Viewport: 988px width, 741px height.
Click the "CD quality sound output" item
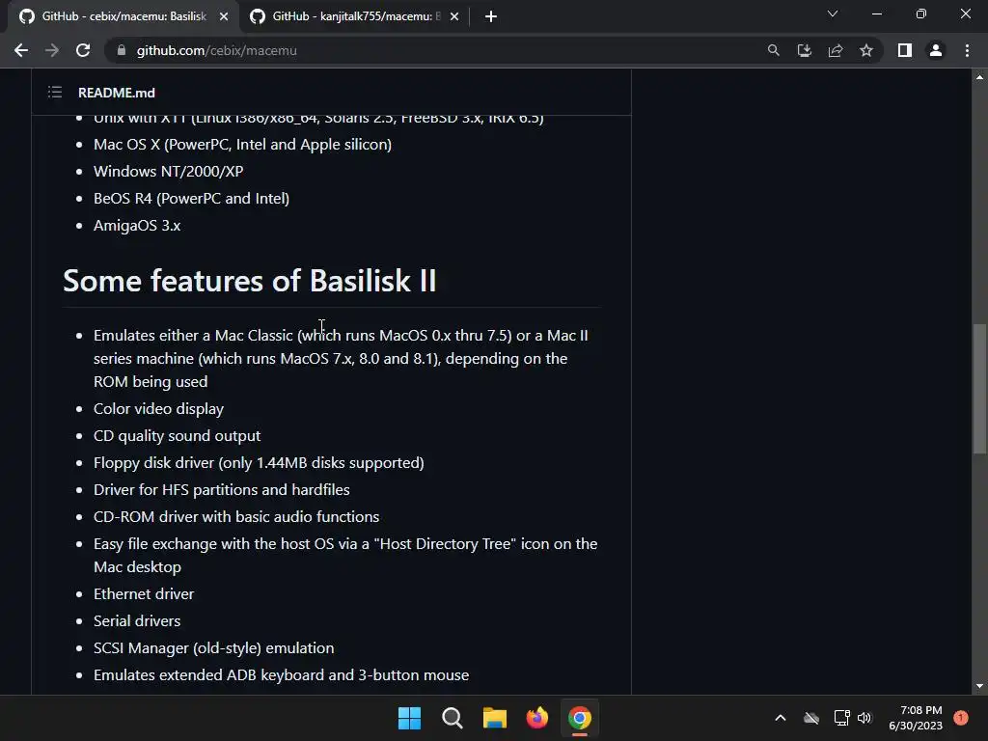[x=178, y=436]
